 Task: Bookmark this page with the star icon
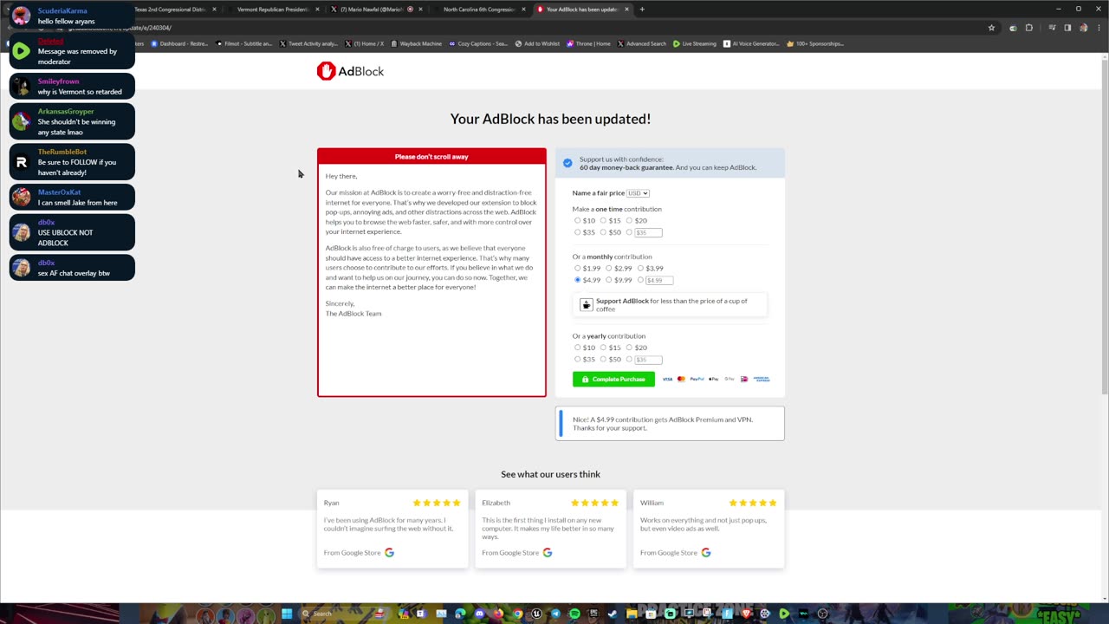click(x=991, y=28)
